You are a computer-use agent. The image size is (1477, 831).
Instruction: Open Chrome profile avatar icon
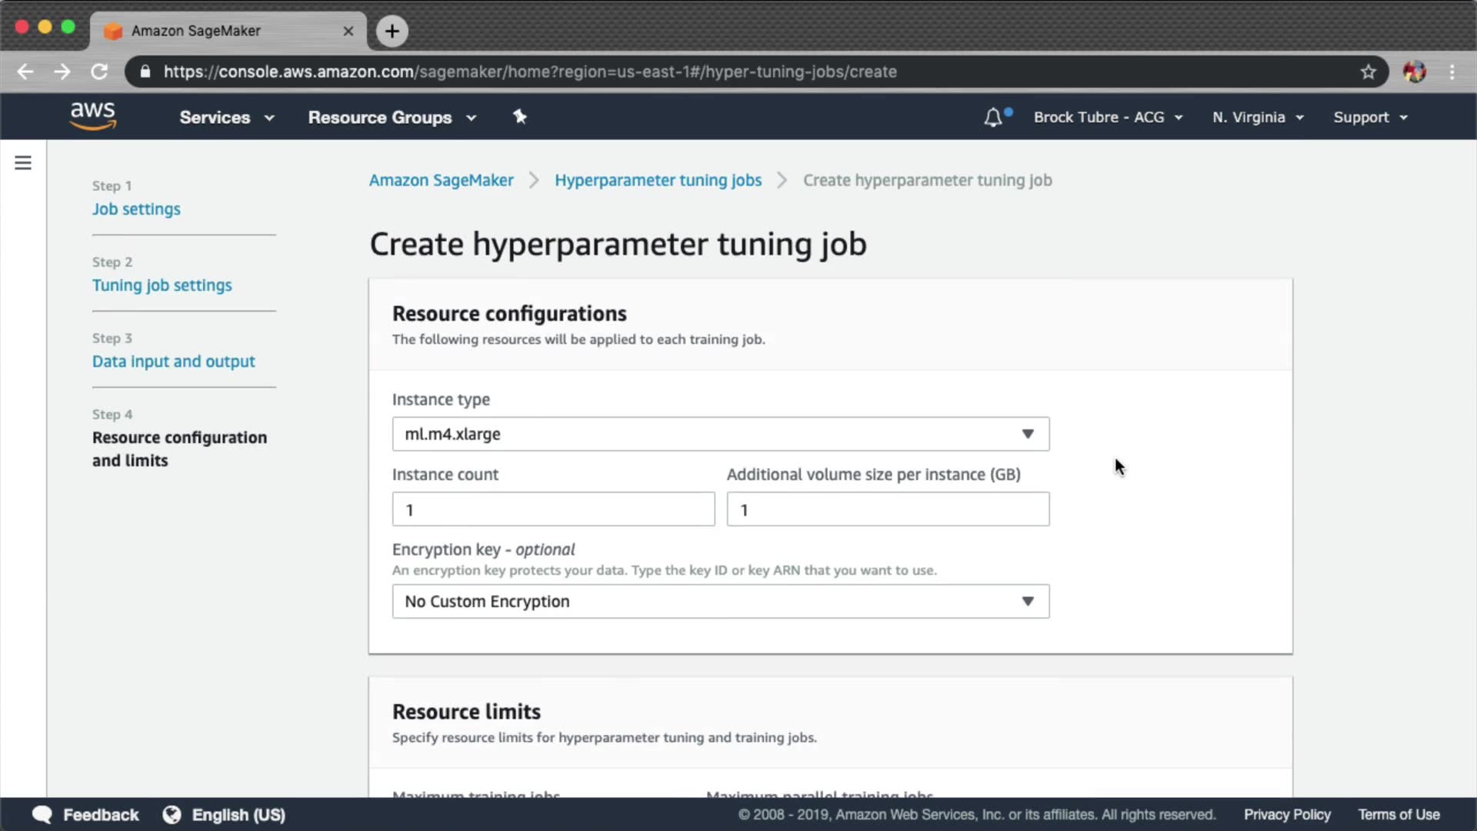tap(1414, 72)
